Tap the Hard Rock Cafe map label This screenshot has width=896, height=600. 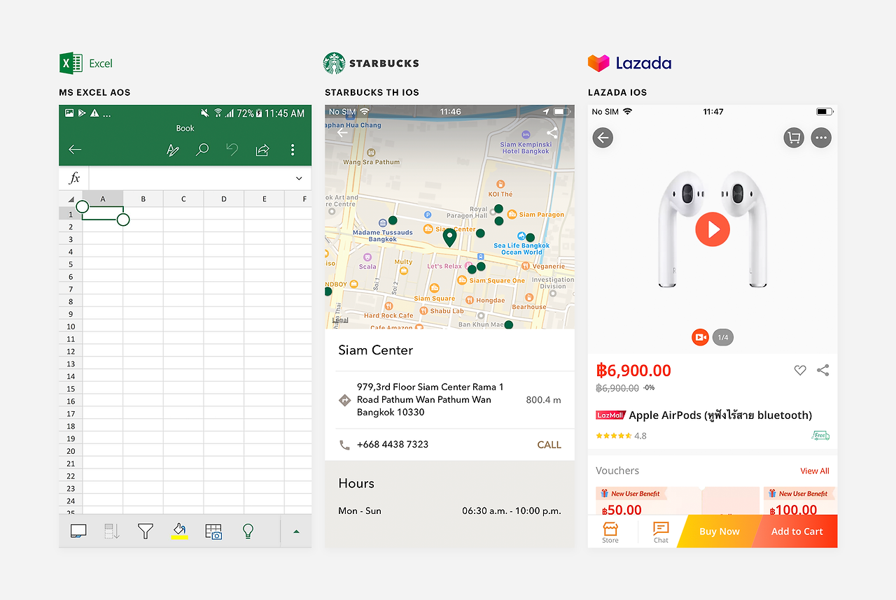[x=388, y=315]
